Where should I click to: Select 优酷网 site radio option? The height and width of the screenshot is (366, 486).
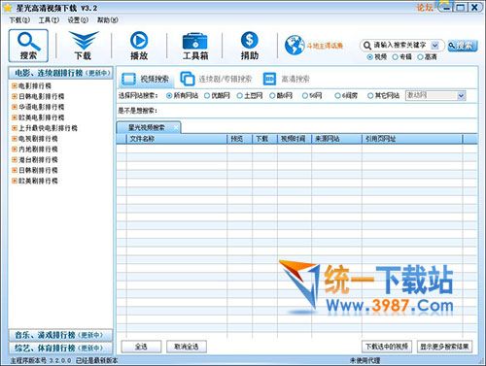(207, 96)
